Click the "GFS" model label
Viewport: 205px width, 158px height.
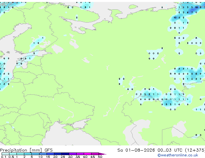pyautogui.click(x=49, y=150)
